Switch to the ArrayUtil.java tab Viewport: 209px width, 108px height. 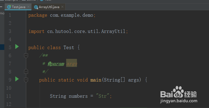[x=49, y=7]
